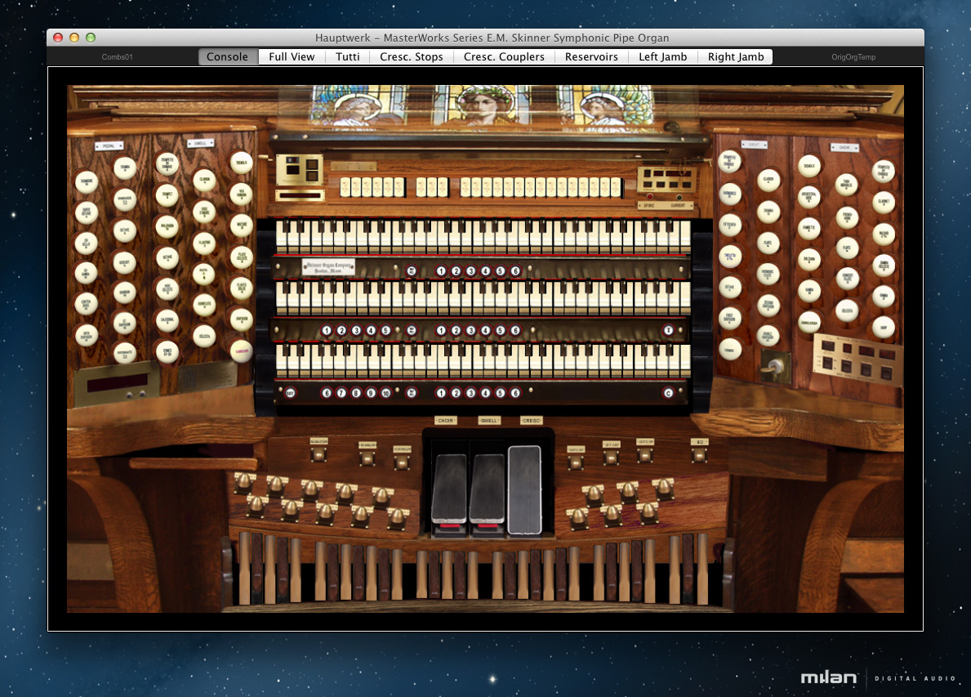The height and width of the screenshot is (697, 971).
Task: Activate the pink-lettered Carillon stop
Action: coord(242,351)
